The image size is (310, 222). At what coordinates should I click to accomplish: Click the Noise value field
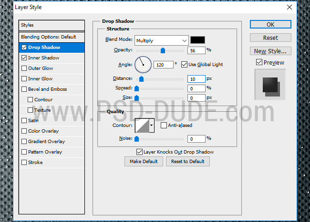(196, 139)
